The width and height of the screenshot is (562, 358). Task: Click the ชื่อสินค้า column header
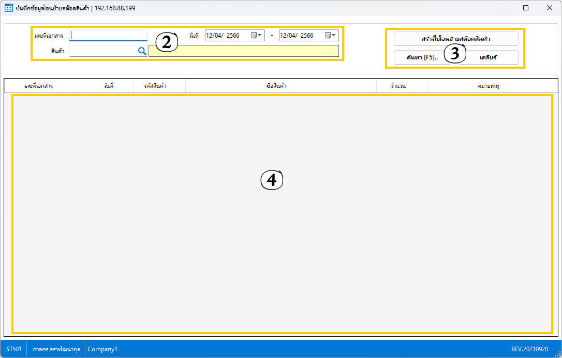click(280, 86)
